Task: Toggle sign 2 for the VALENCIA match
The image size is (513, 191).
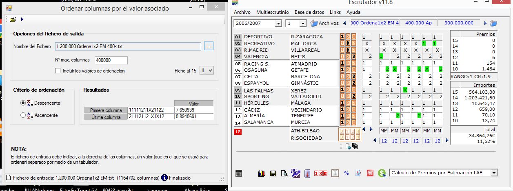Action: coord(354,57)
